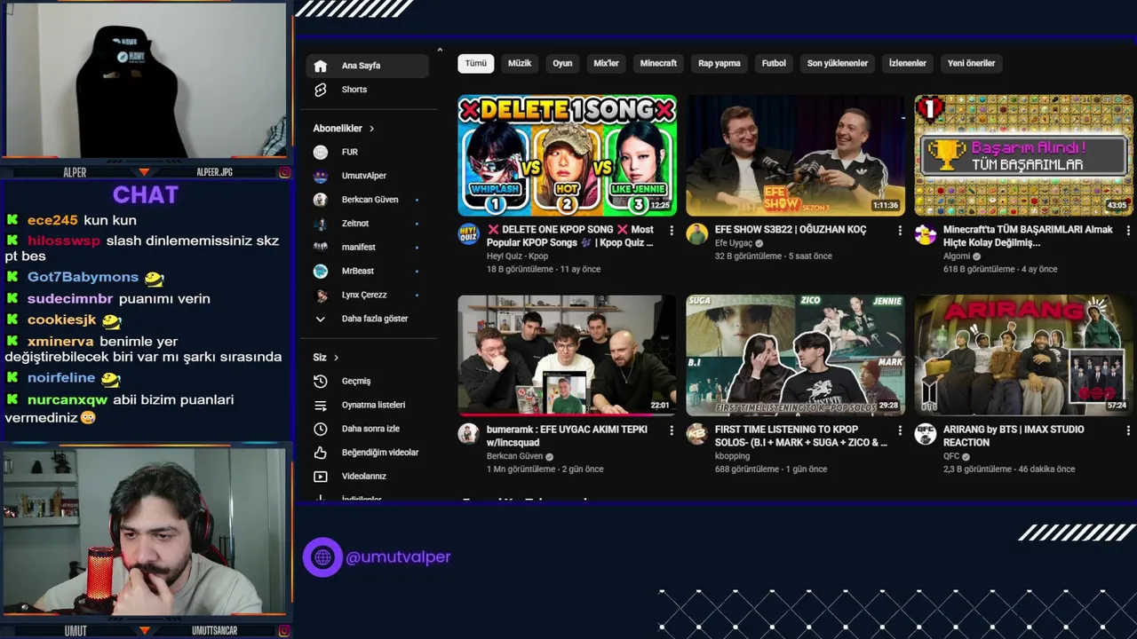Click the Instagram icon beside ALPEER.JPG
1137x639 pixels.
click(284, 172)
